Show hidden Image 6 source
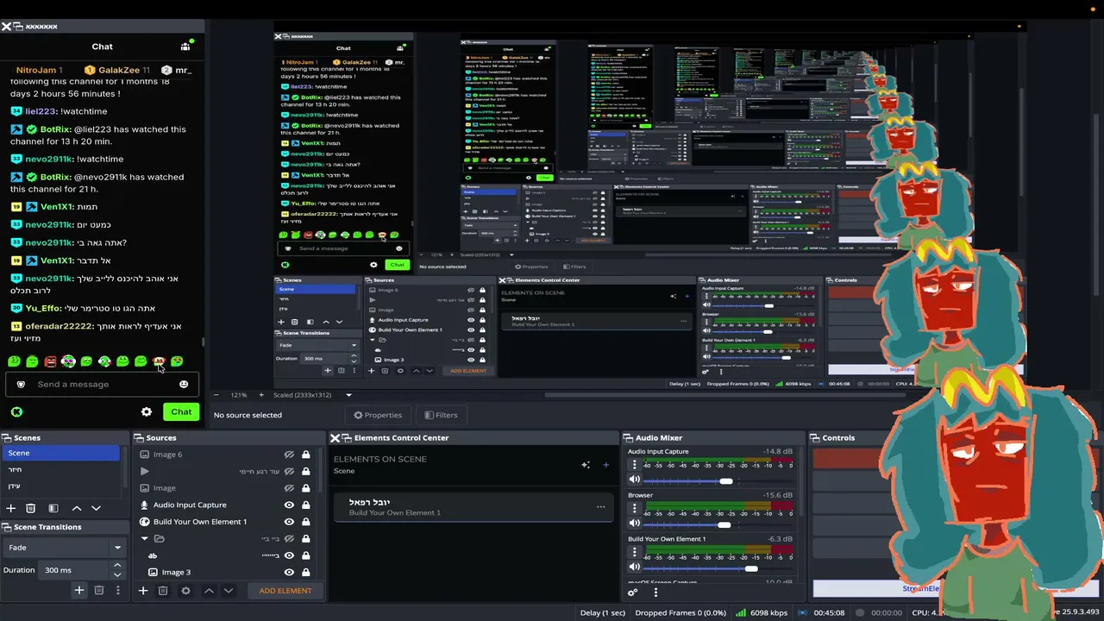The height and width of the screenshot is (621, 1104). click(289, 455)
